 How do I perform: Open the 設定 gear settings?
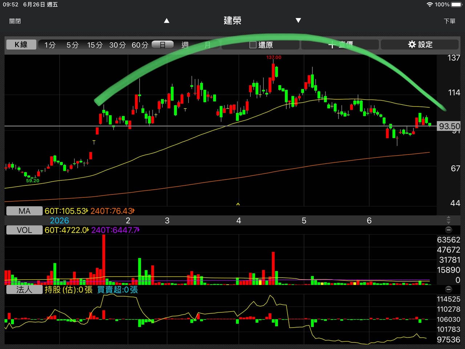pyautogui.click(x=420, y=44)
